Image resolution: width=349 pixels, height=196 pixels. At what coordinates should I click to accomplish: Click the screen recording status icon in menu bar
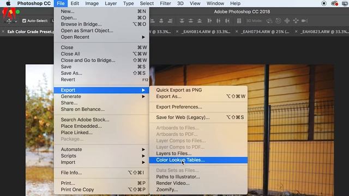point(324,3)
